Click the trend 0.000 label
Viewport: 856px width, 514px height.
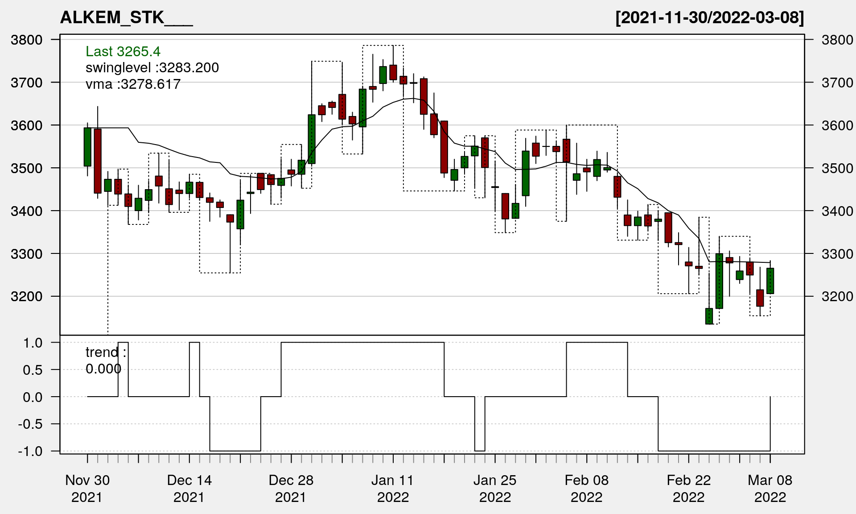point(105,361)
